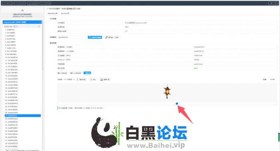Click the magnifier search button beside the ID field
The width and height of the screenshot is (280, 151).
(95, 37)
